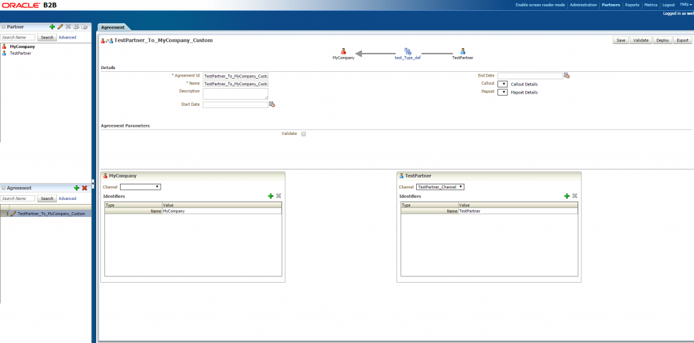Remove identifier in MyCompany box
The image size is (694, 343).
(279, 196)
